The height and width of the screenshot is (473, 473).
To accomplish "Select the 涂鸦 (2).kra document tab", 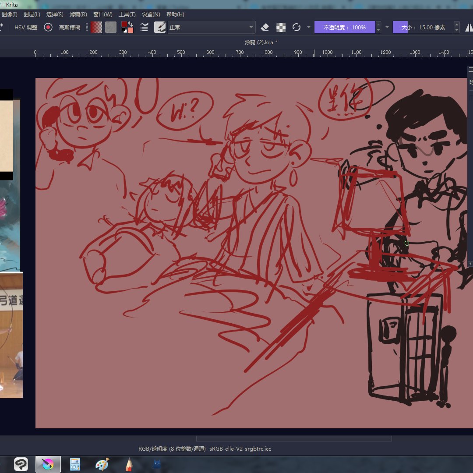I will 261,42.
